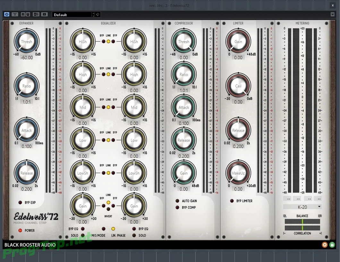This screenshot has height=262, width=340.
Task: Click the right Low EQ knob
Action: click(134, 140)
